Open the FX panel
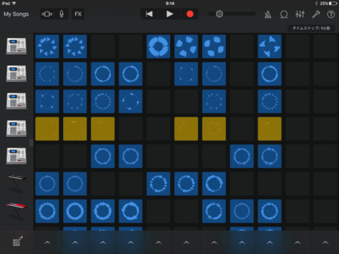Screen dimensions: 339x254 pos(78,14)
